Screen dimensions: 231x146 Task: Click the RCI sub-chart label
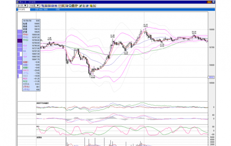38,126
